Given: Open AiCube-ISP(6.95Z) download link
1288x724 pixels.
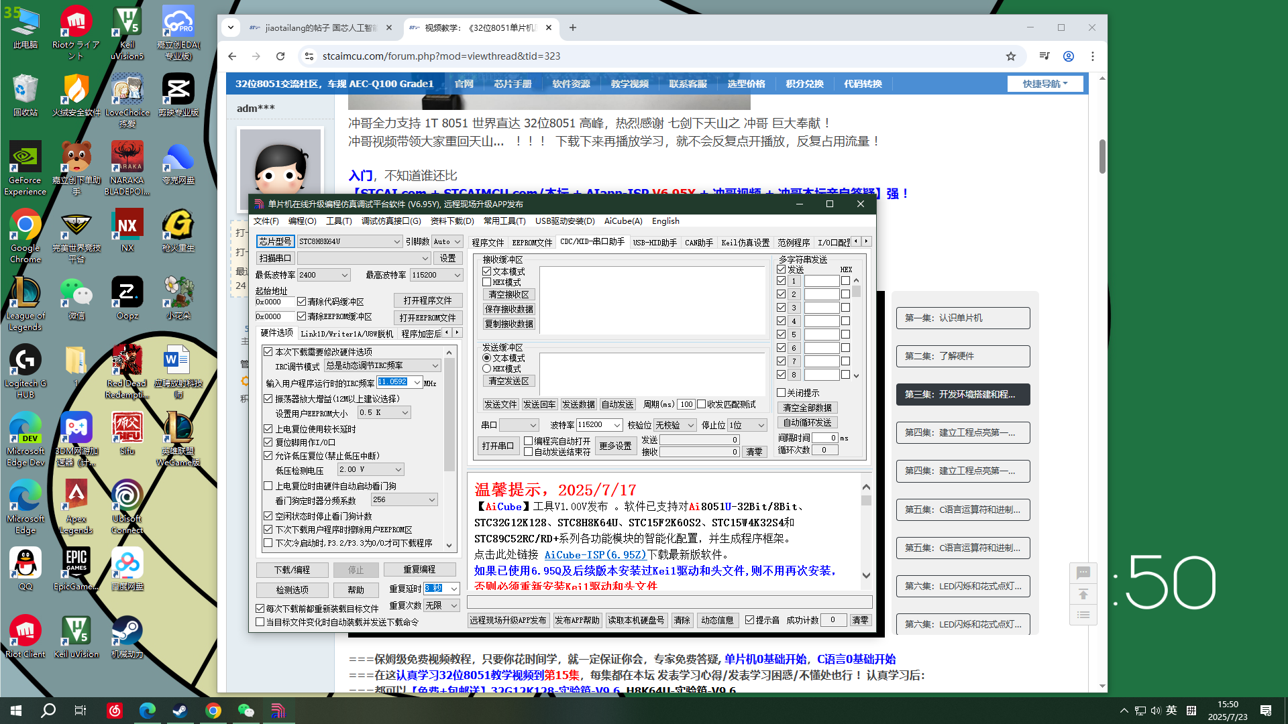Looking at the screenshot, I should coord(595,555).
